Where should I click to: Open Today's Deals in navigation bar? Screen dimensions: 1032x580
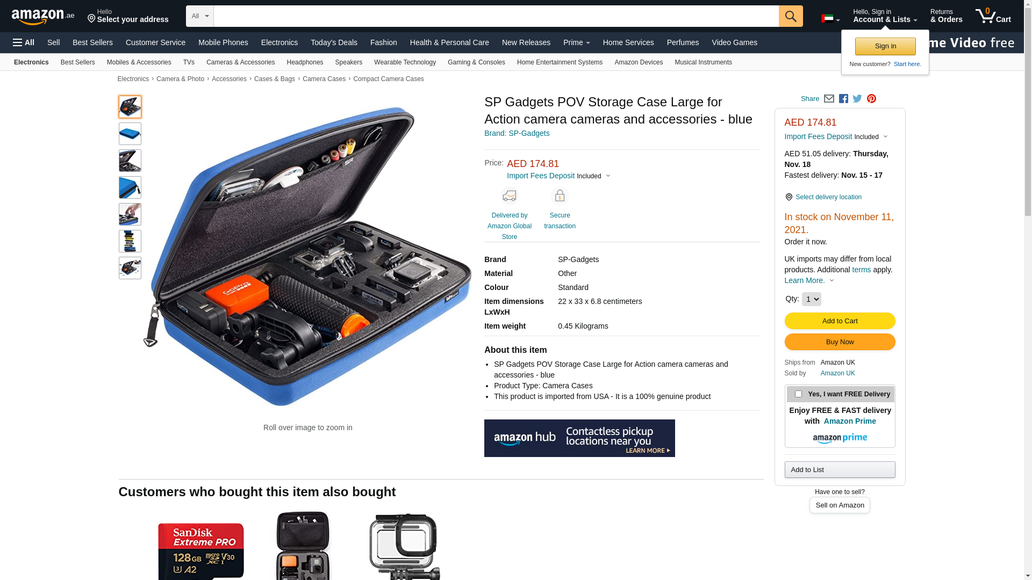[334, 42]
